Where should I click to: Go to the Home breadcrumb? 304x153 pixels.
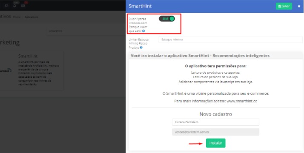(x=17, y=17)
